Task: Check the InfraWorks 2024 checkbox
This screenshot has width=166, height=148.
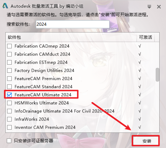Action: [9, 119]
